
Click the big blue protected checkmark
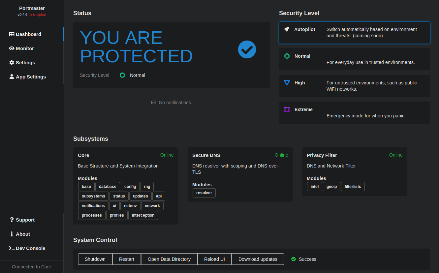pyautogui.click(x=247, y=49)
